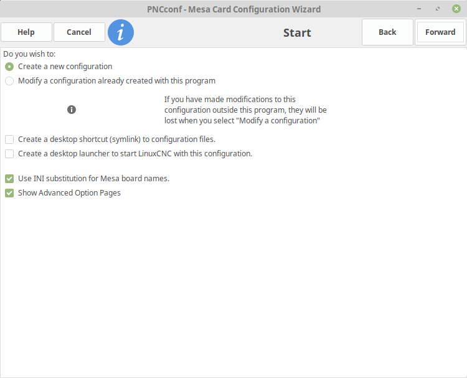Click the 'Do you wish to:' label
Image resolution: width=467 pixels, height=378 pixels.
tap(29, 54)
